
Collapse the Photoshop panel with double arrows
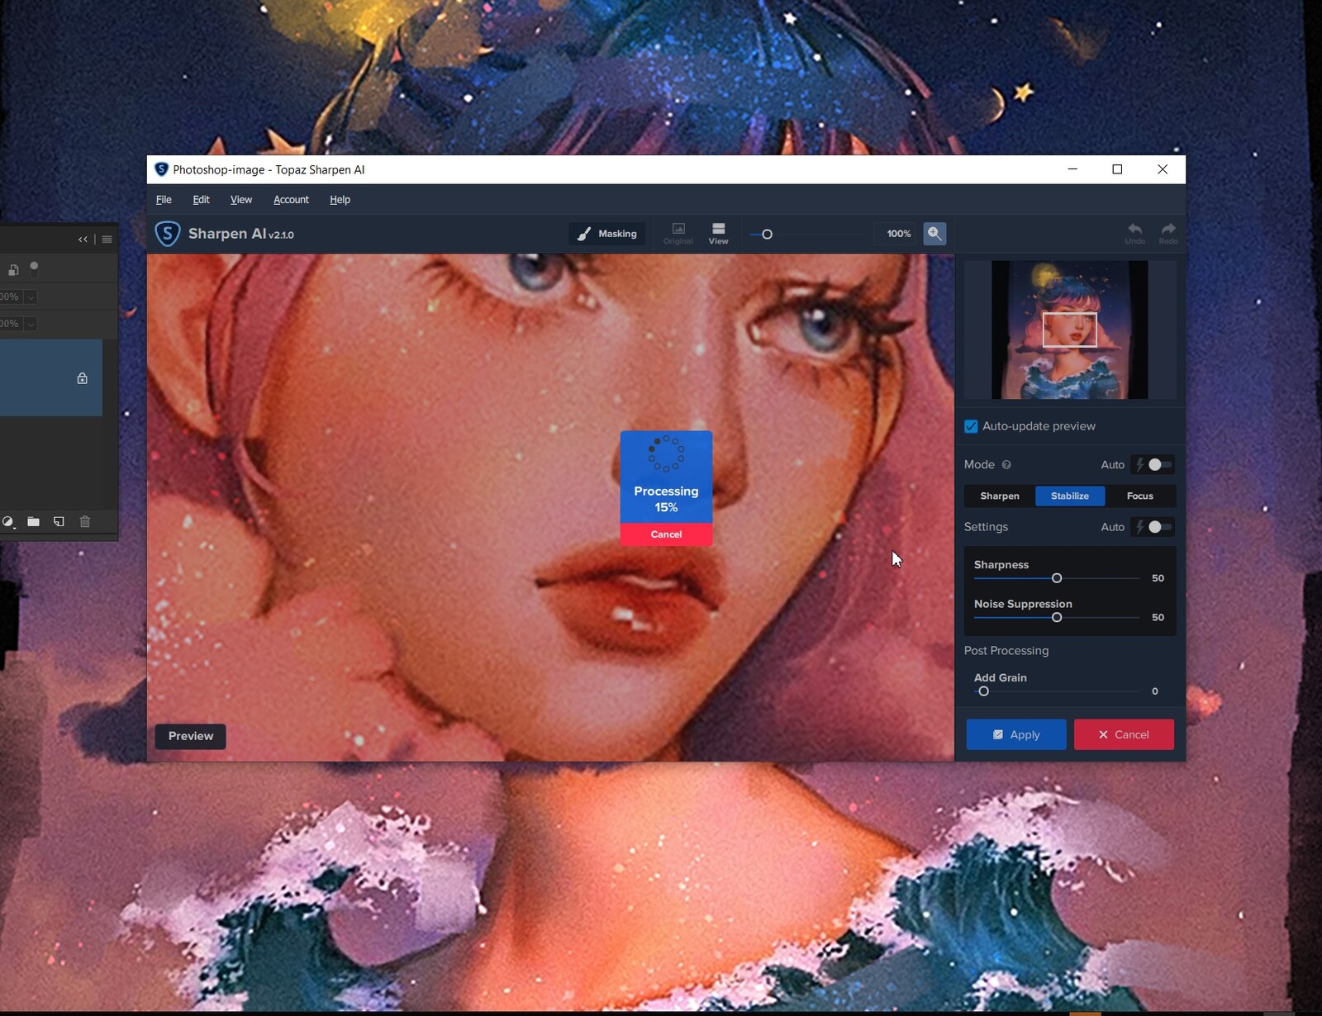pos(83,240)
